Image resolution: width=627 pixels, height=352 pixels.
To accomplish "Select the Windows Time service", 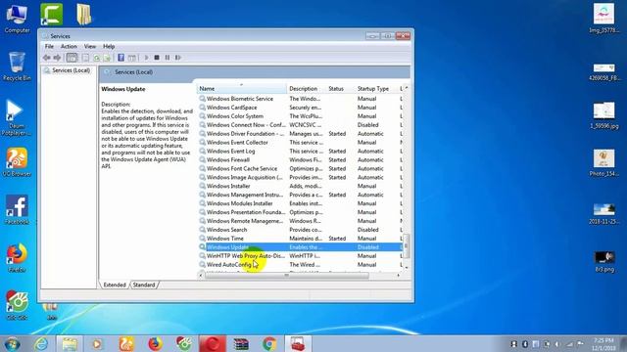I will [x=300, y=239].
